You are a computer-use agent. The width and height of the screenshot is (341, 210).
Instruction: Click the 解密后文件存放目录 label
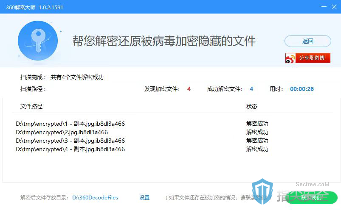coord(44,198)
